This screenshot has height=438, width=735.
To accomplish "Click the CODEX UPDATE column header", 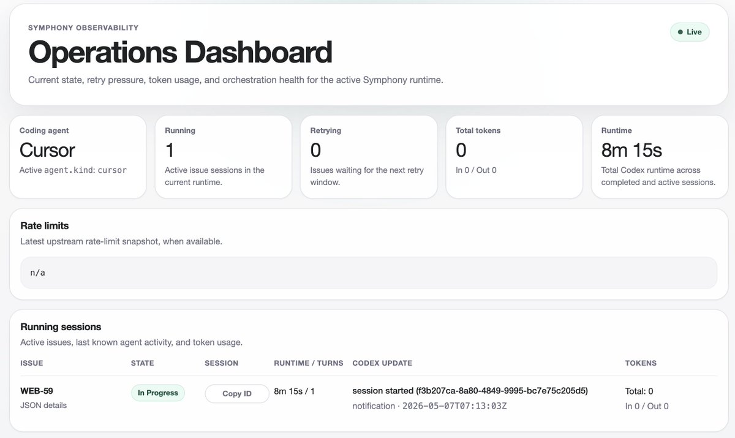I will click(382, 363).
